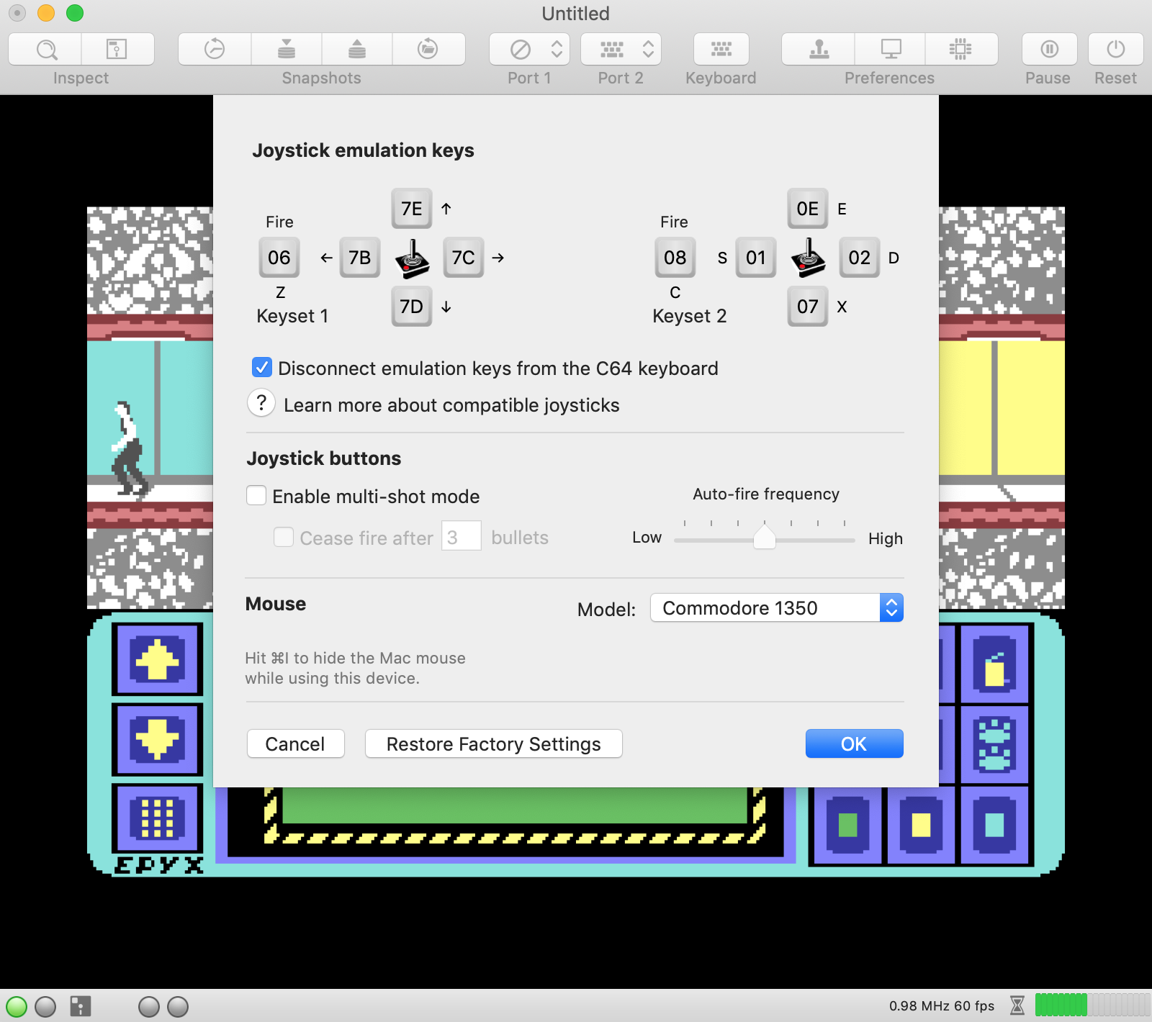Screen dimensions: 1152x1022
Task: Click Keyset 1 left key 7B
Action: [x=360, y=258]
